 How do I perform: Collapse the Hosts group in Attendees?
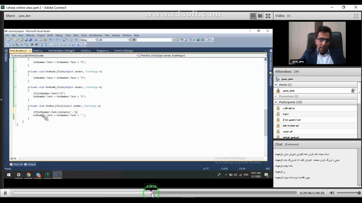click(x=276, y=85)
